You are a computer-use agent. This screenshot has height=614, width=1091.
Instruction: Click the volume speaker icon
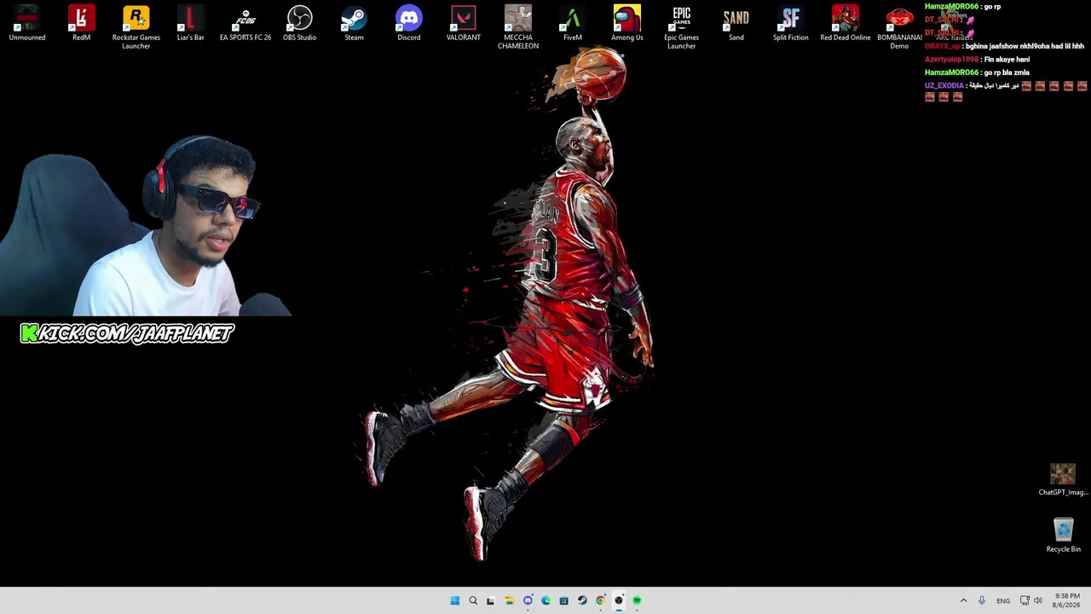(1037, 600)
